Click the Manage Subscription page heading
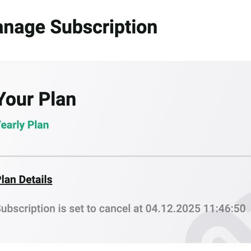 coord(78,27)
